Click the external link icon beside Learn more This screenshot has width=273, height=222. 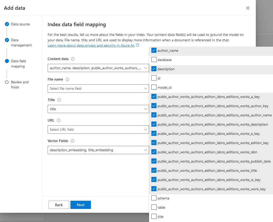pos(138,45)
